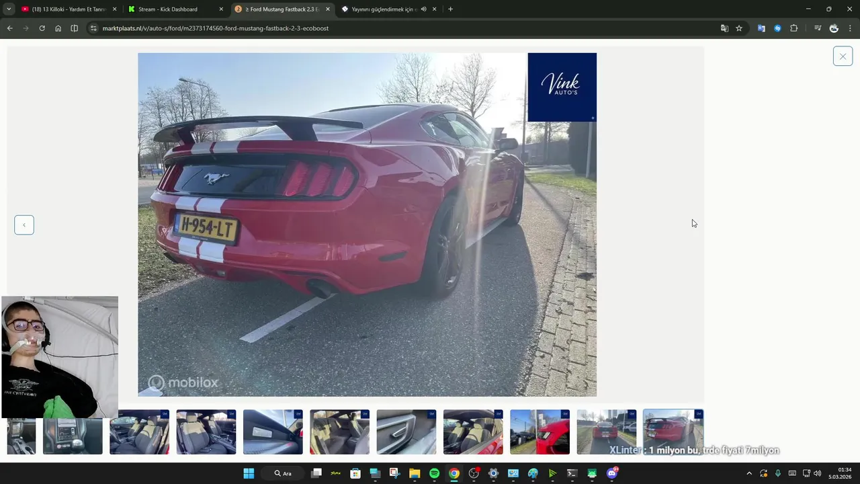The height and width of the screenshot is (484, 860).
Task: Open Chrome's three-dot menu
Action: [x=851, y=28]
